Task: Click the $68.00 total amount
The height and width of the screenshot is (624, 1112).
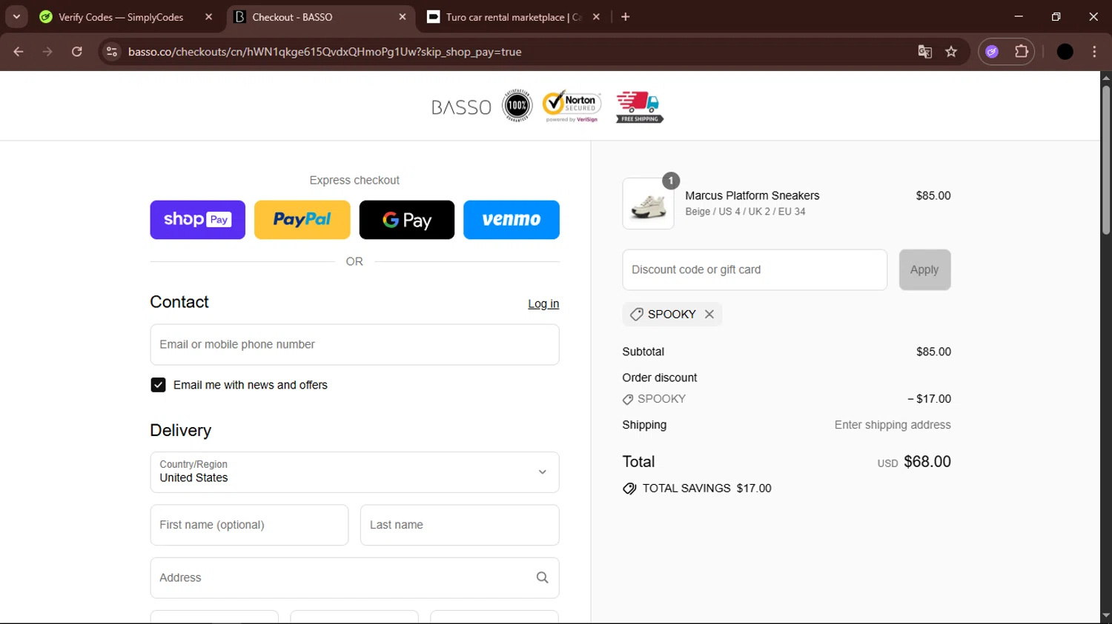Action: (927, 461)
